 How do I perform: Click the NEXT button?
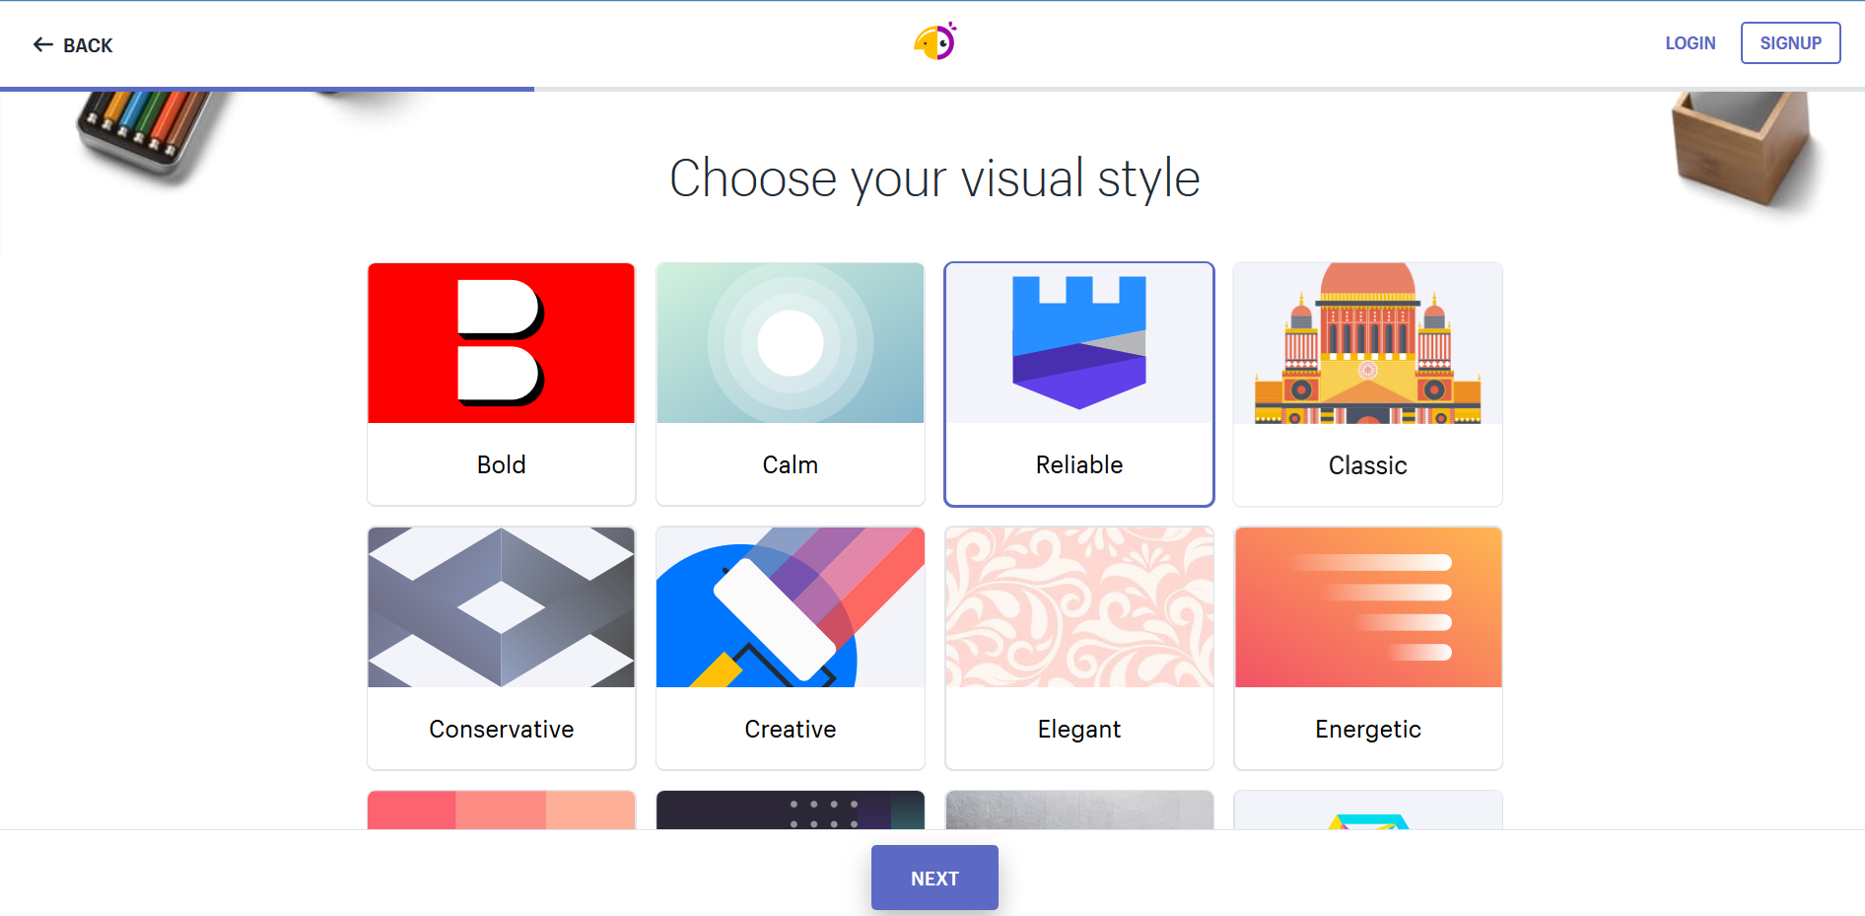(x=934, y=878)
